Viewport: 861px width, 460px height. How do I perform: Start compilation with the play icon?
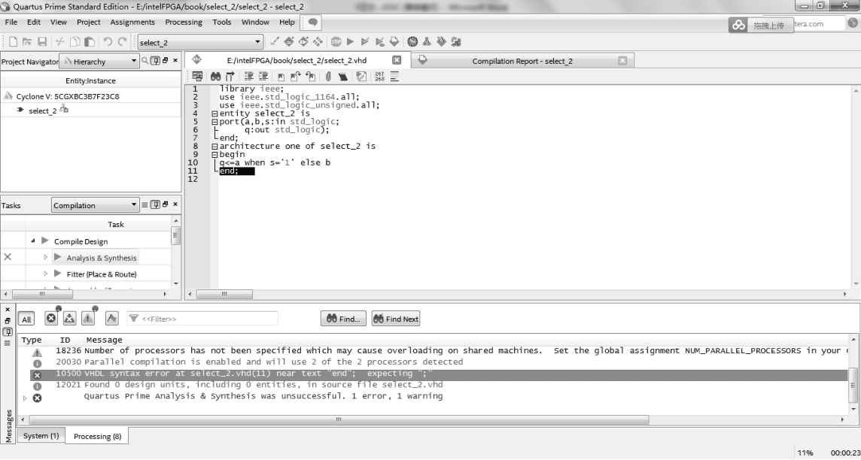(x=350, y=41)
